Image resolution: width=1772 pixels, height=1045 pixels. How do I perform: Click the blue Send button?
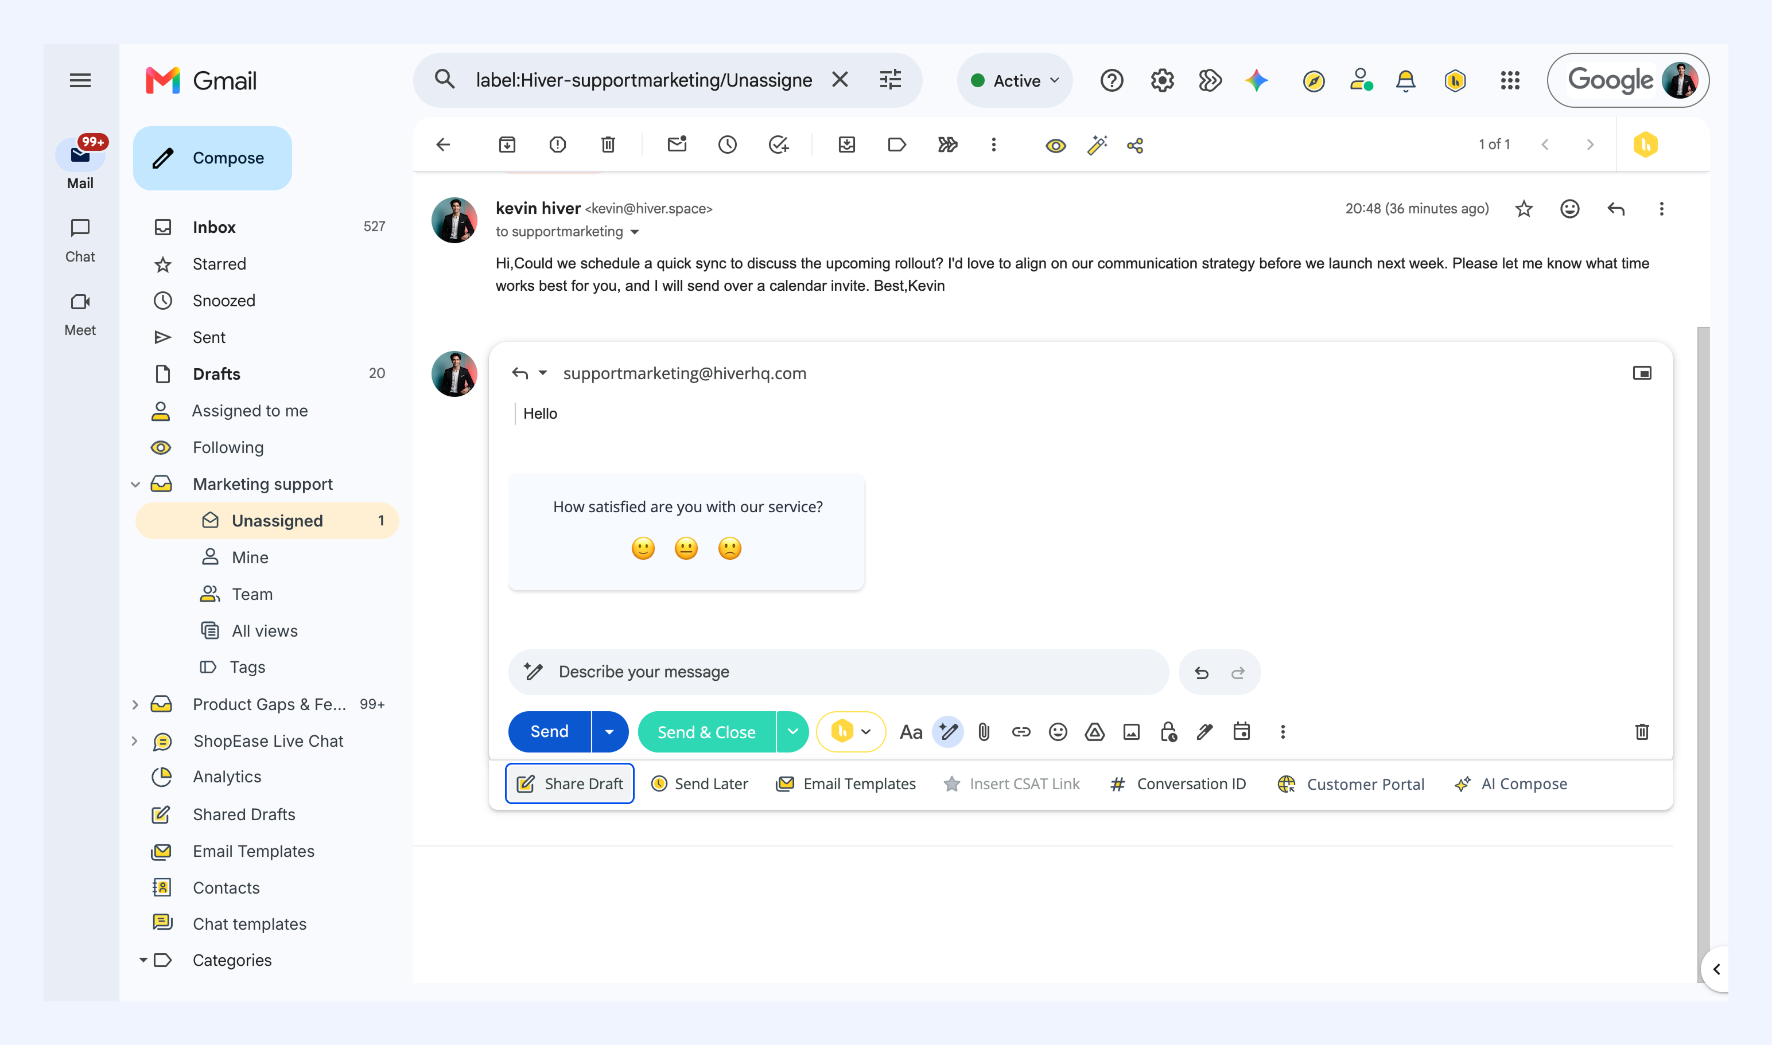click(x=549, y=732)
